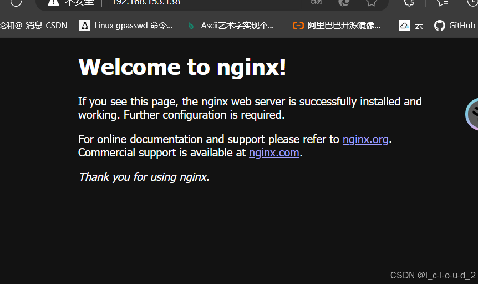Click the 不安全 site security label
This screenshot has width=478, height=284.
(79, 2)
